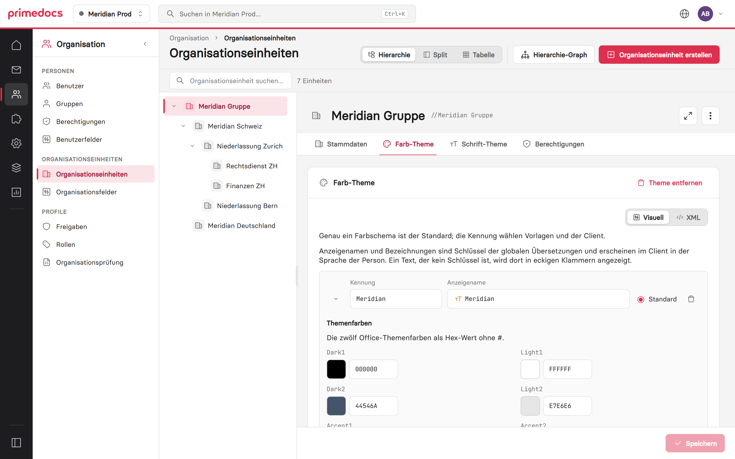Switch theme editor to XML mode
Viewport: 735px width, 459px height.
pos(688,217)
